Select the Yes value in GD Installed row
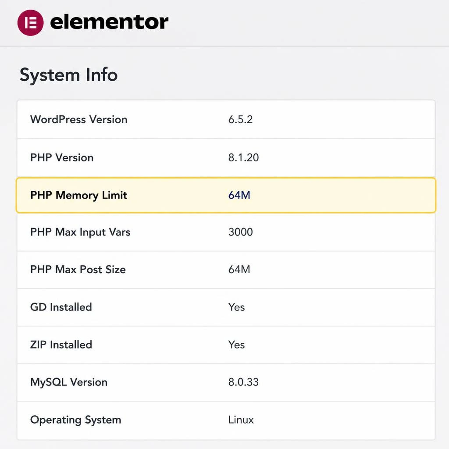The image size is (449, 449). (236, 307)
